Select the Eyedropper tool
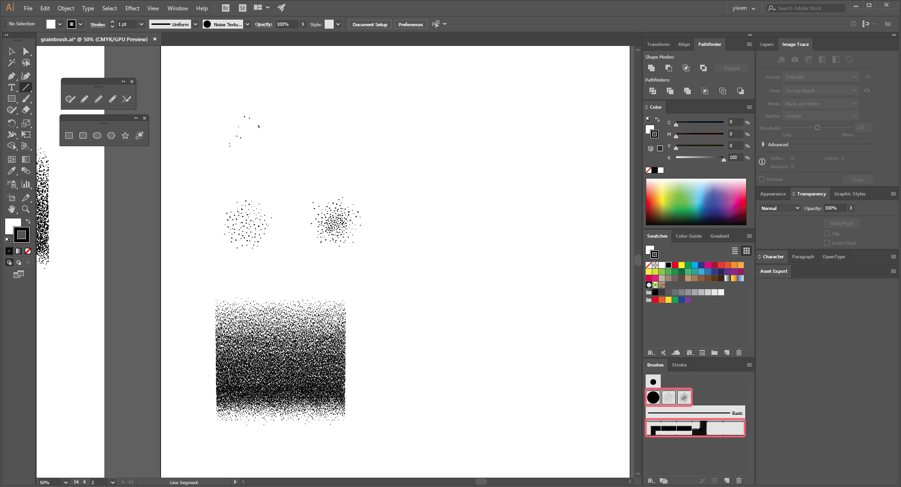The height and width of the screenshot is (487, 901). pyautogui.click(x=12, y=171)
